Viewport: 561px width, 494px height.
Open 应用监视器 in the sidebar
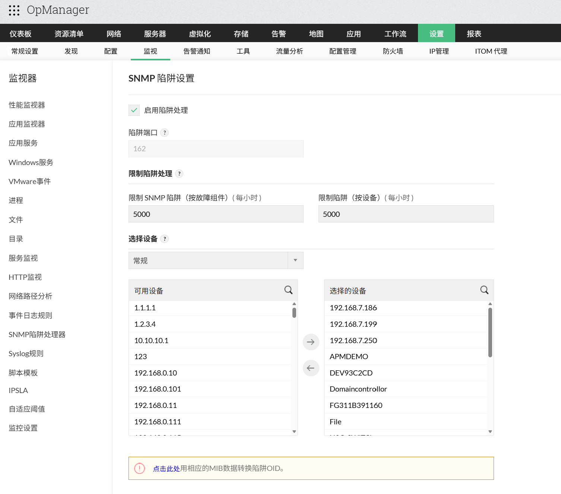click(x=27, y=124)
